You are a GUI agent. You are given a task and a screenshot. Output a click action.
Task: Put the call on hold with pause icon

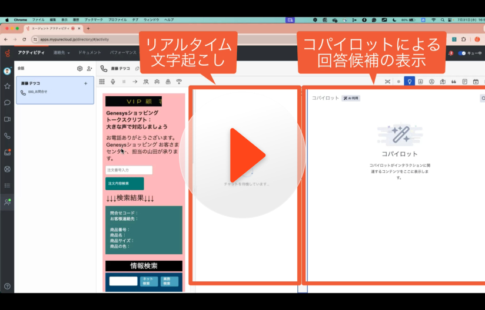[124, 82]
